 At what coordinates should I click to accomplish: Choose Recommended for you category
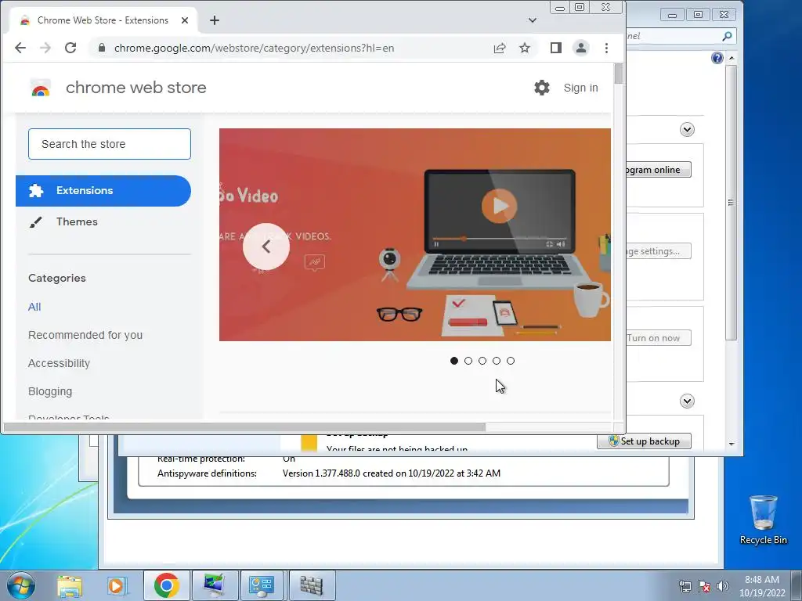click(x=85, y=335)
